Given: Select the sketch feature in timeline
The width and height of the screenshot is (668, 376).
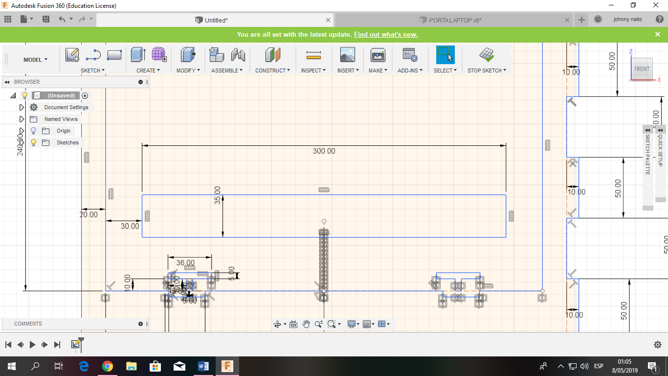Looking at the screenshot, I should (75, 344).
